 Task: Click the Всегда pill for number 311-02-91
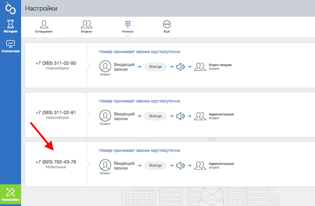coord(155,116)
